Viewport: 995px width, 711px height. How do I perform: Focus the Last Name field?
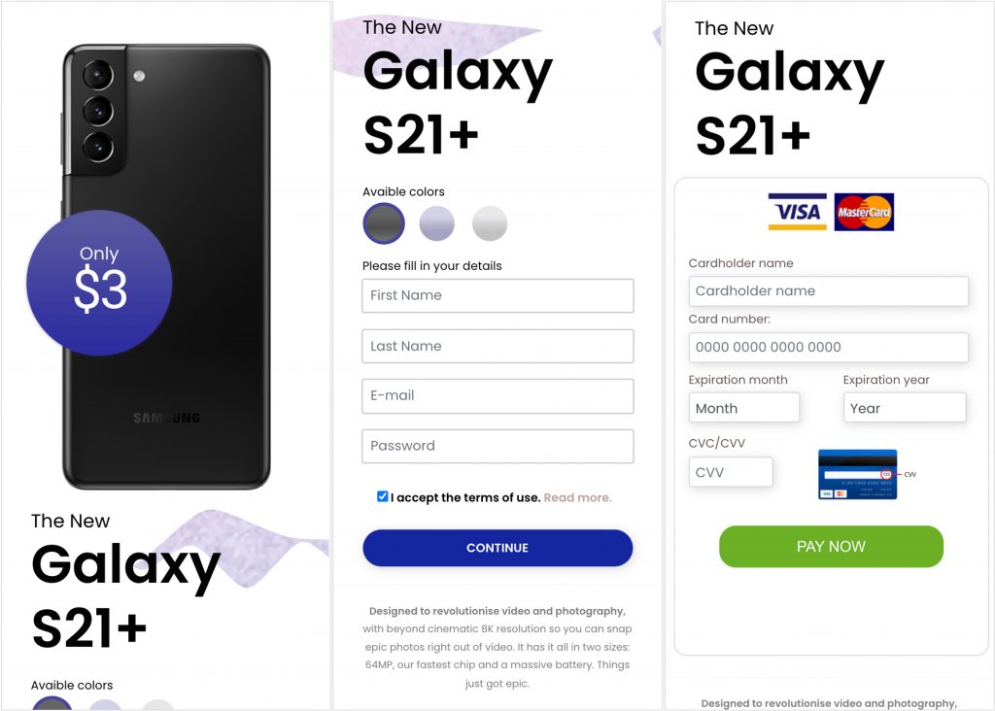(497, 346)
